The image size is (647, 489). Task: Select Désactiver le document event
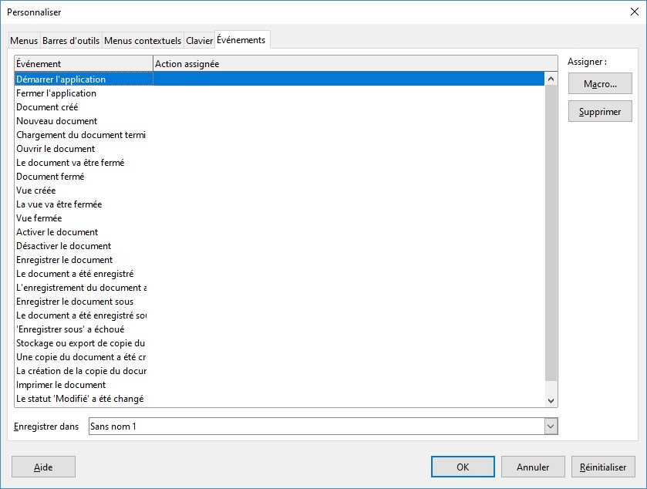coord(280,246)
